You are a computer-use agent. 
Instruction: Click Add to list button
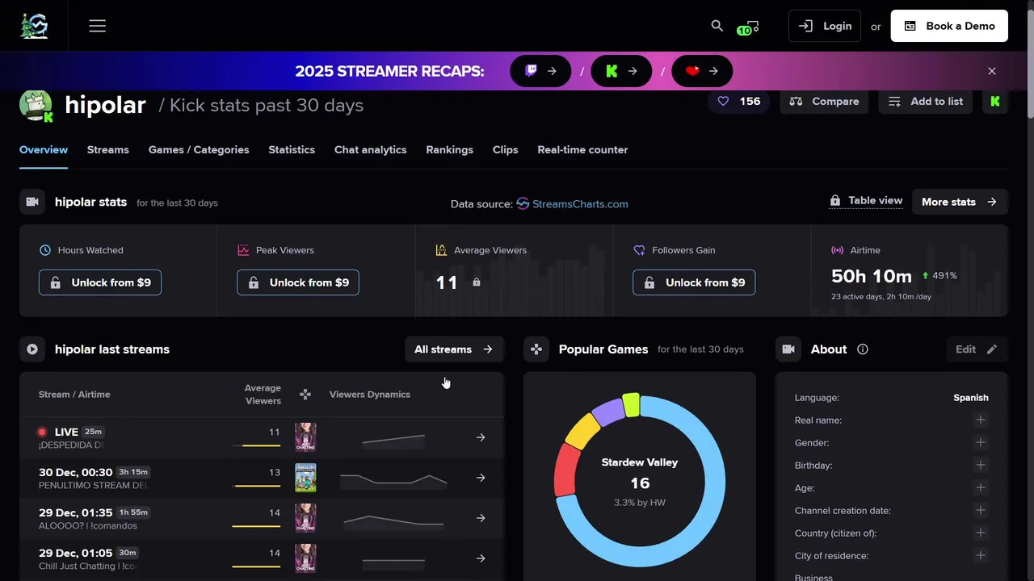[926, 102]
